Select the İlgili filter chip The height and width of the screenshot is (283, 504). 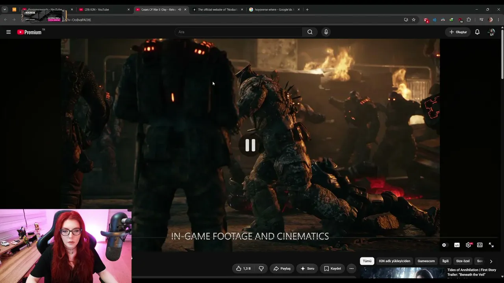coord(445,261)
